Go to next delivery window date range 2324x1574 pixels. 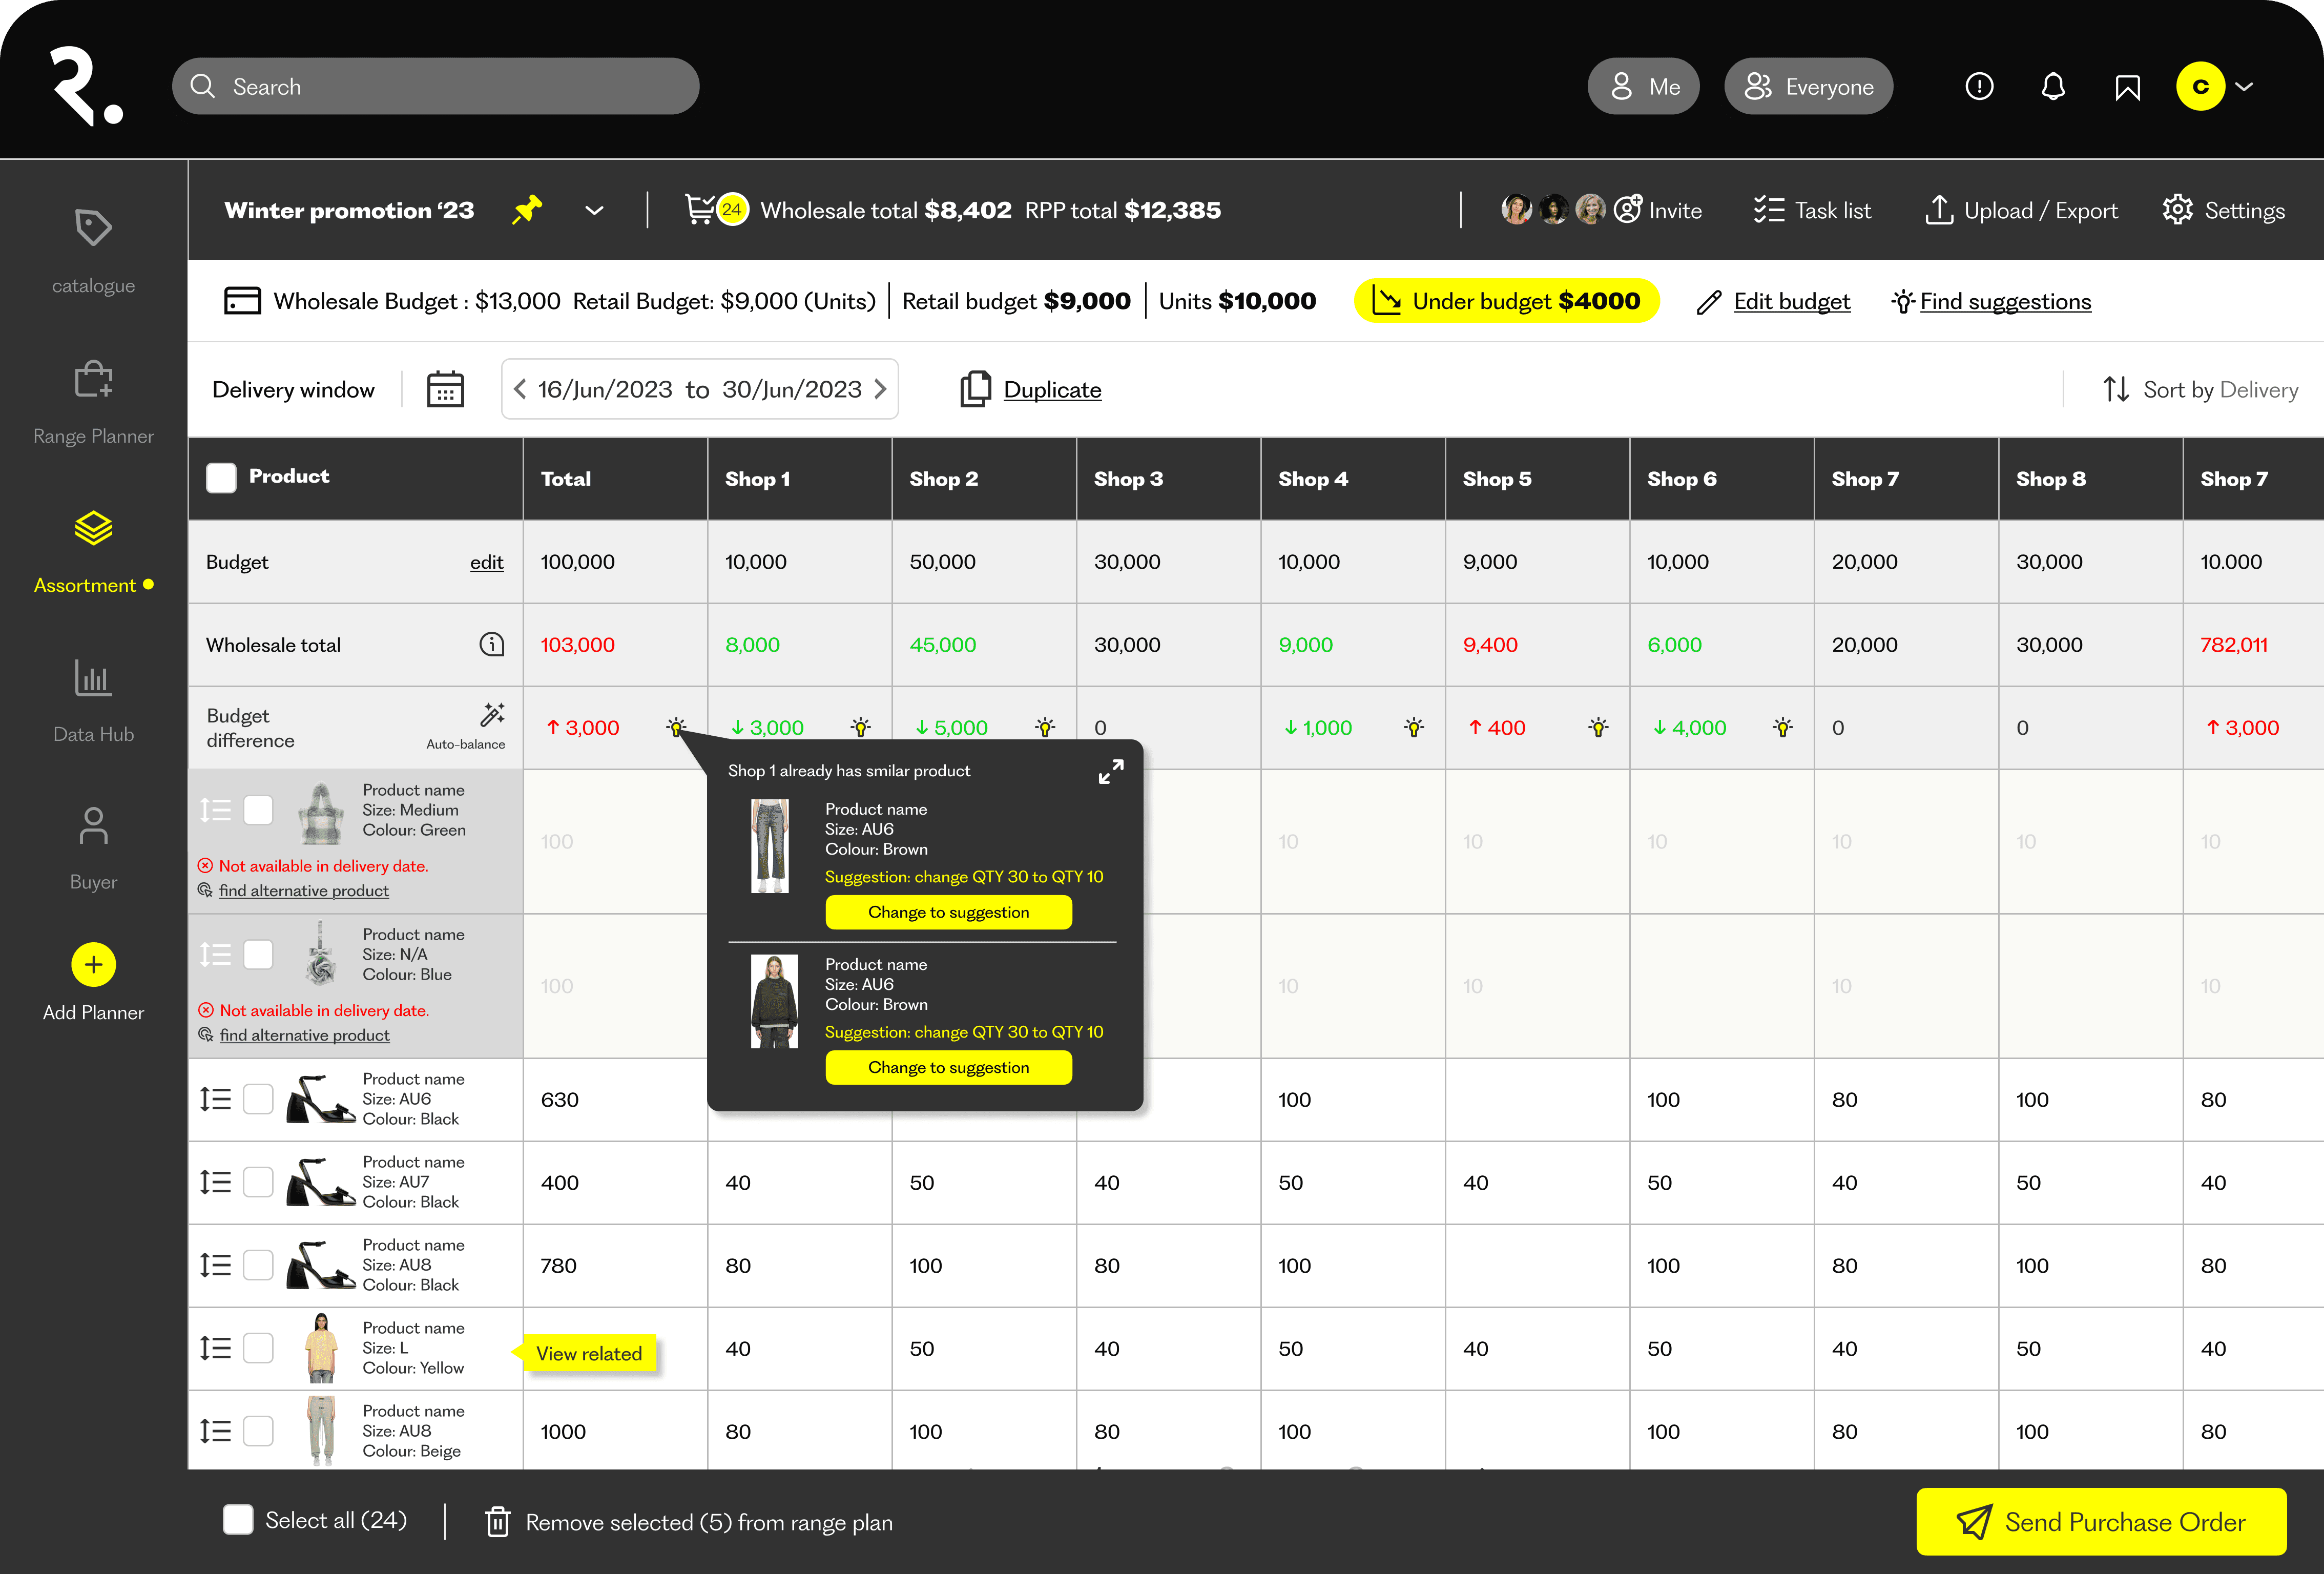coord(880,389)
